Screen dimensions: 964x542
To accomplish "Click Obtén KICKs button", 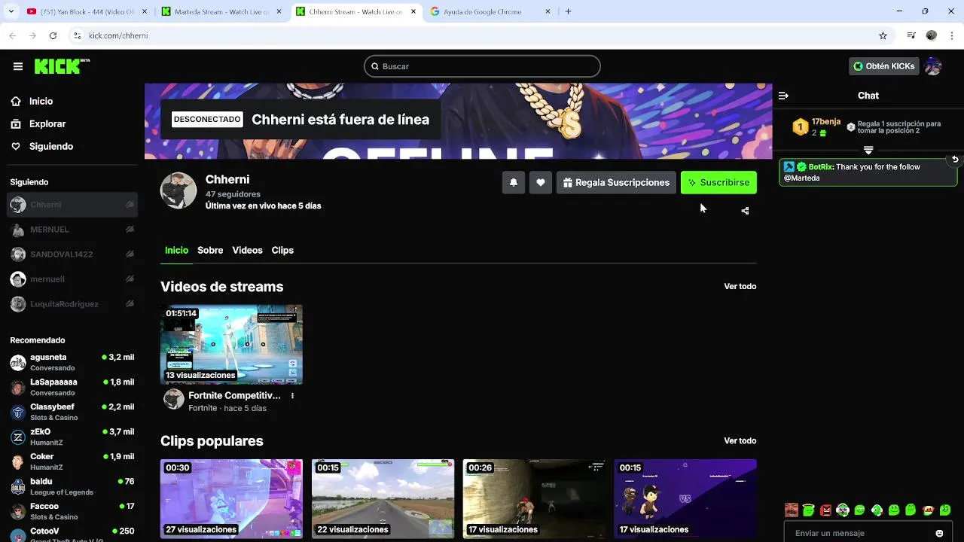I will point(884,66).
